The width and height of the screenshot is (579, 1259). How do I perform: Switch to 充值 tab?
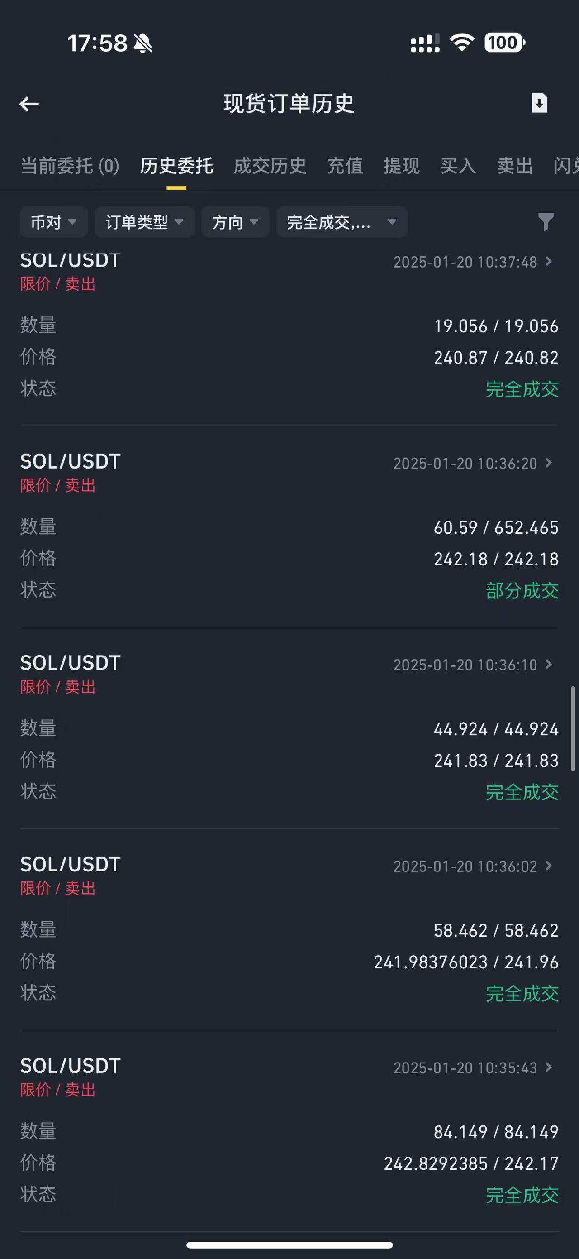coord(345,166)
